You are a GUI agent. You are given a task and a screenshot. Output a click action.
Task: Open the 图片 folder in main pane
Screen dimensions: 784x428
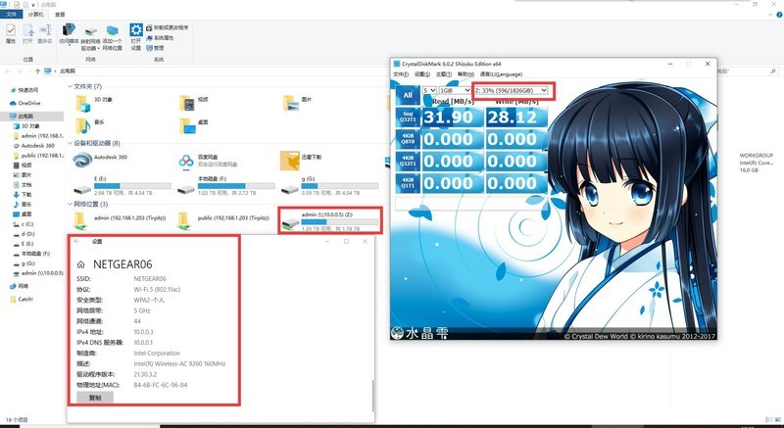[x=290, y=103]
